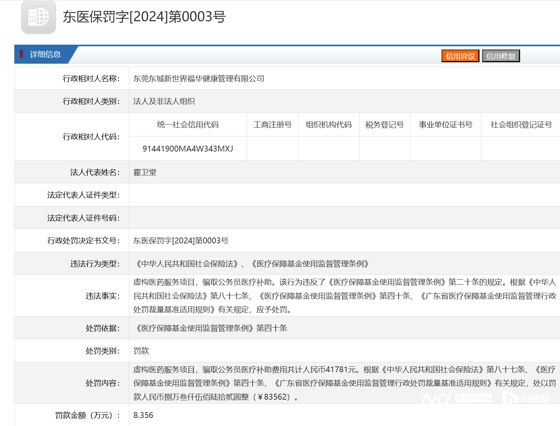Click the 法定代表人证件类型 label
Viewport: 560px width, 426px height.
pyautogui.click(x=83, y=195)
